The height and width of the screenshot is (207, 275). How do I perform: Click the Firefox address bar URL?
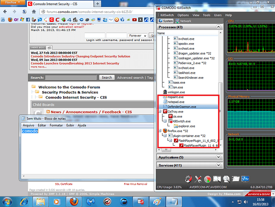pyautogui.click(x=89, y=12)
